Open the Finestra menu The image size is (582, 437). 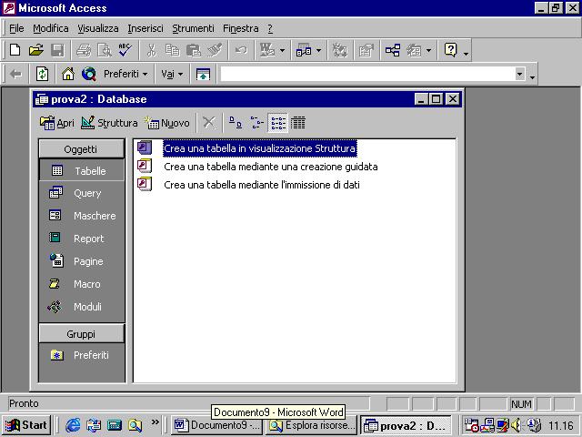[240, 28]
